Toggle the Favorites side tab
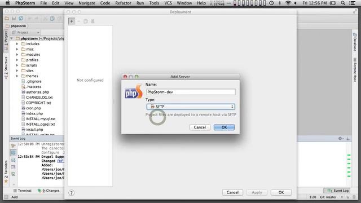361x203 pixels. pyautogui.click(x=6, y=171)
